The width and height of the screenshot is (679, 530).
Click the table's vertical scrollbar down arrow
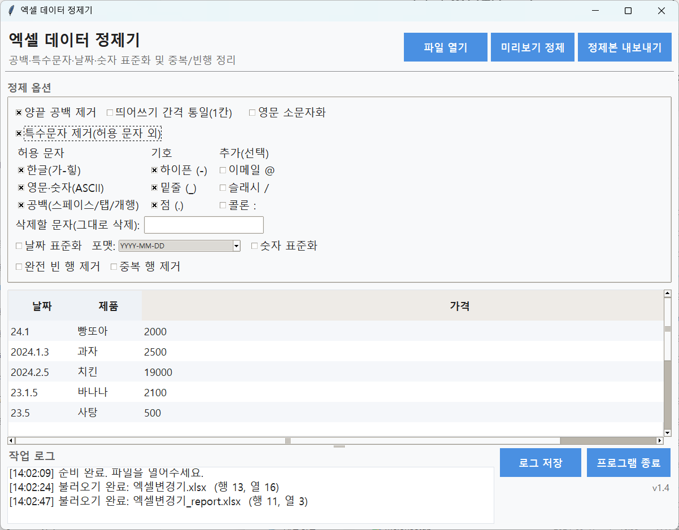667,432
